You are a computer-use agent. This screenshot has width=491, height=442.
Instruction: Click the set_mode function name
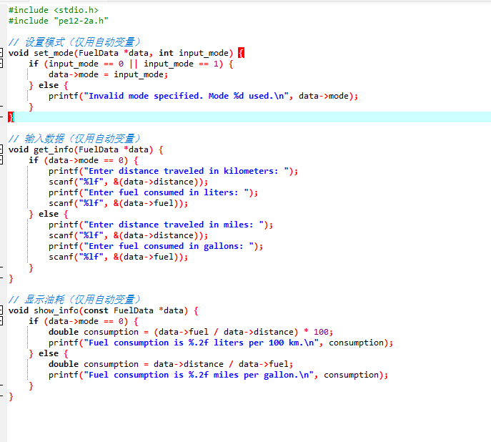[x=53, y=53]
